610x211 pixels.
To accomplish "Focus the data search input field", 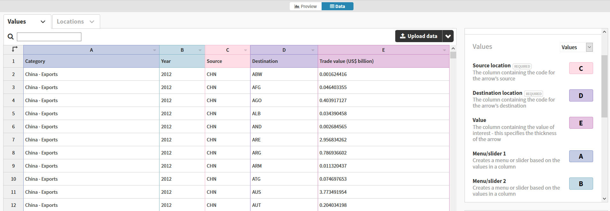I will pos(49,37).
